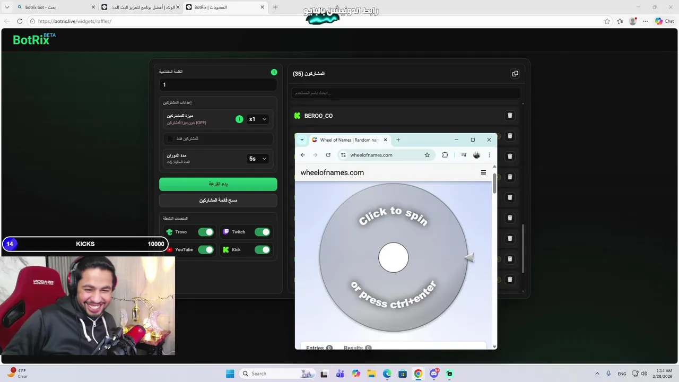The image size is (679, 382).
Task: Toggle the Kick platform switch
Action: pyautogui.click(x=262, y=249)
